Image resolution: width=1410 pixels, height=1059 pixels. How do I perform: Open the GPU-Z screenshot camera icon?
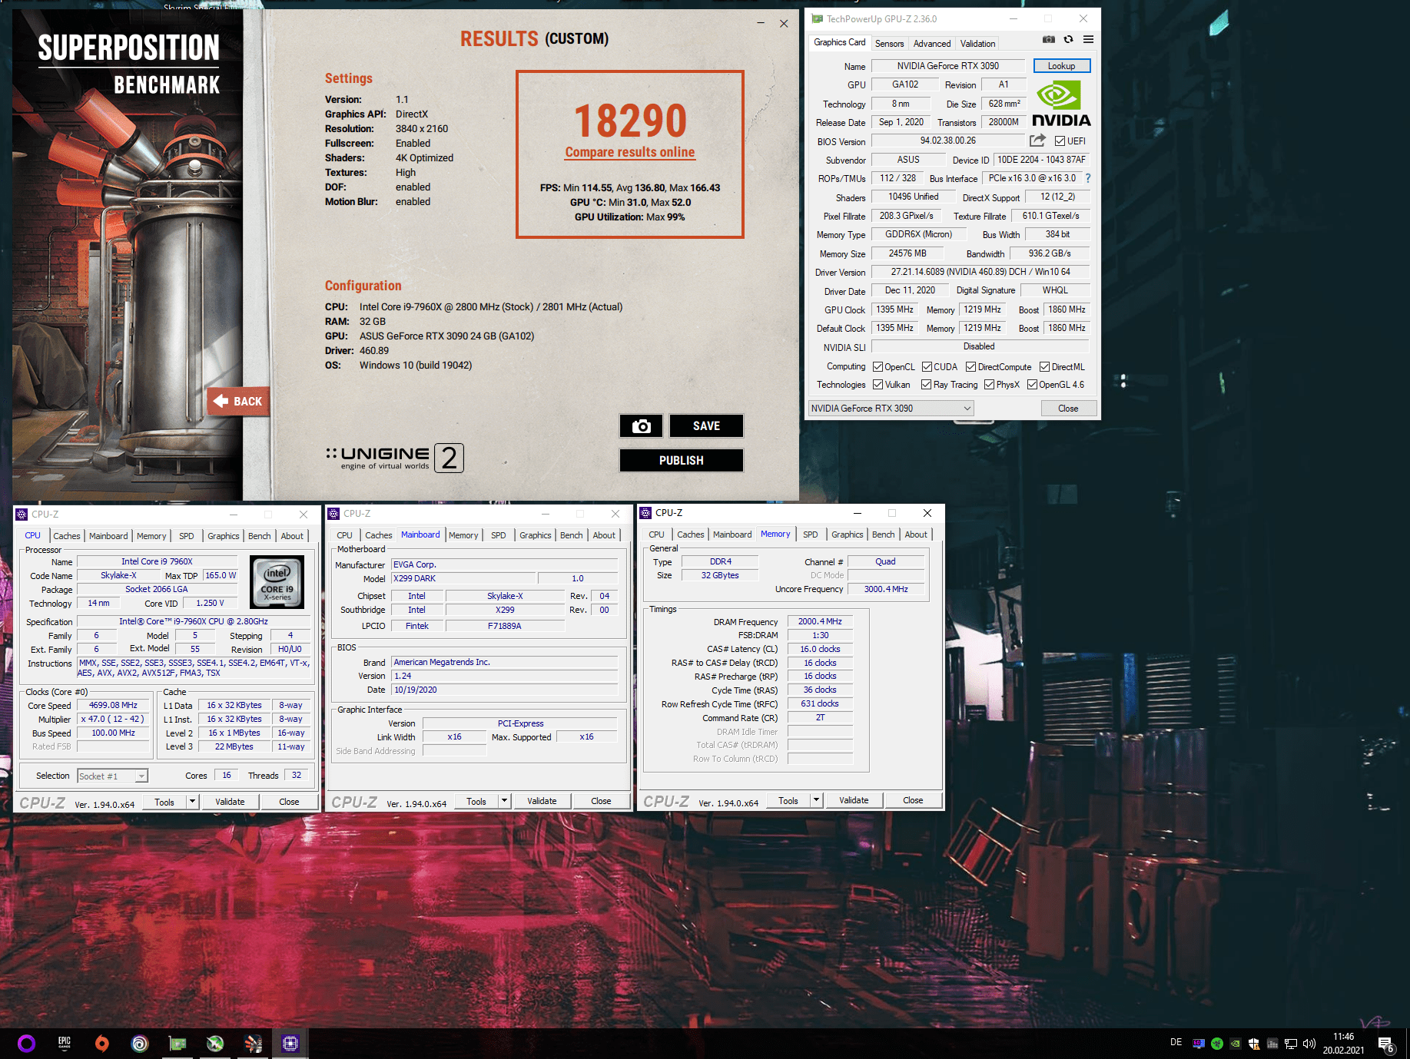click(1048, 39)
